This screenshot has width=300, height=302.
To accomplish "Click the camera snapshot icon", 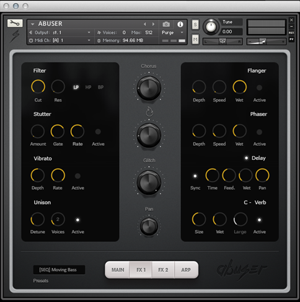I will (x=166, y=24).
